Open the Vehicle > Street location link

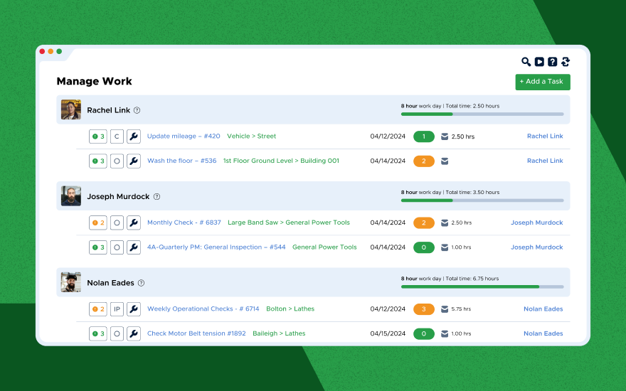tap(251, 136)
